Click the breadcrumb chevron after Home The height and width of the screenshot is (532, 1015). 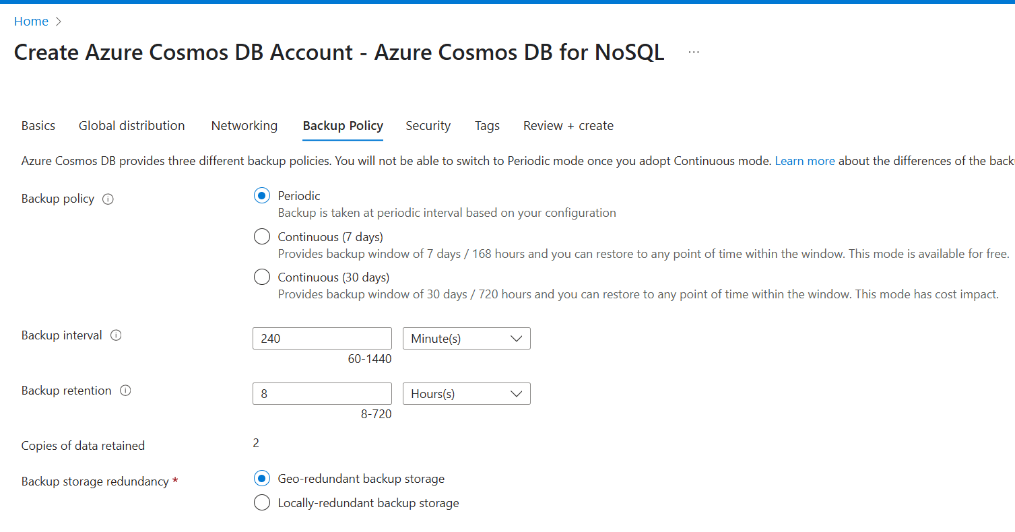[59, 22]
